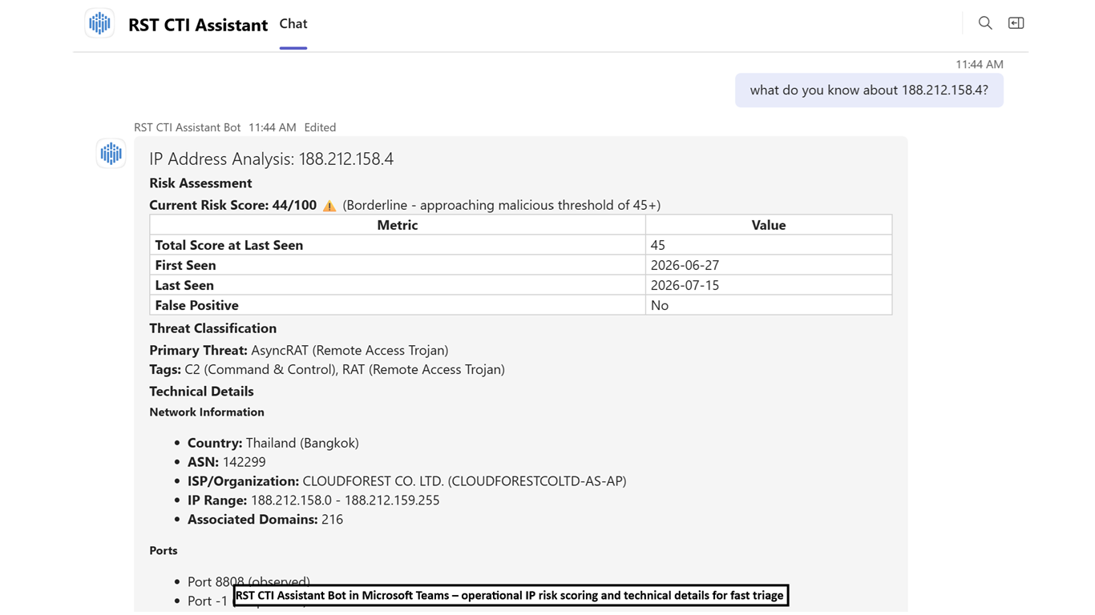Click the Total Score at Last Seen cell
Viewport: 1095px width, 615px height.
coord(398,245)
